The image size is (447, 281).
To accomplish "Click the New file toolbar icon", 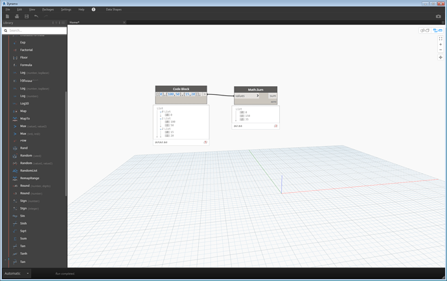I will click(7, 16).
